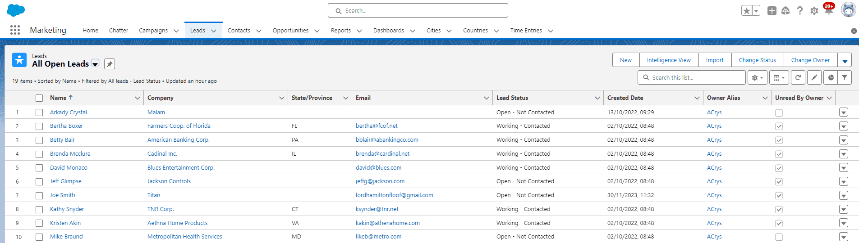
Task: Select all leads header checkbox
Action: tap(39, 98)
